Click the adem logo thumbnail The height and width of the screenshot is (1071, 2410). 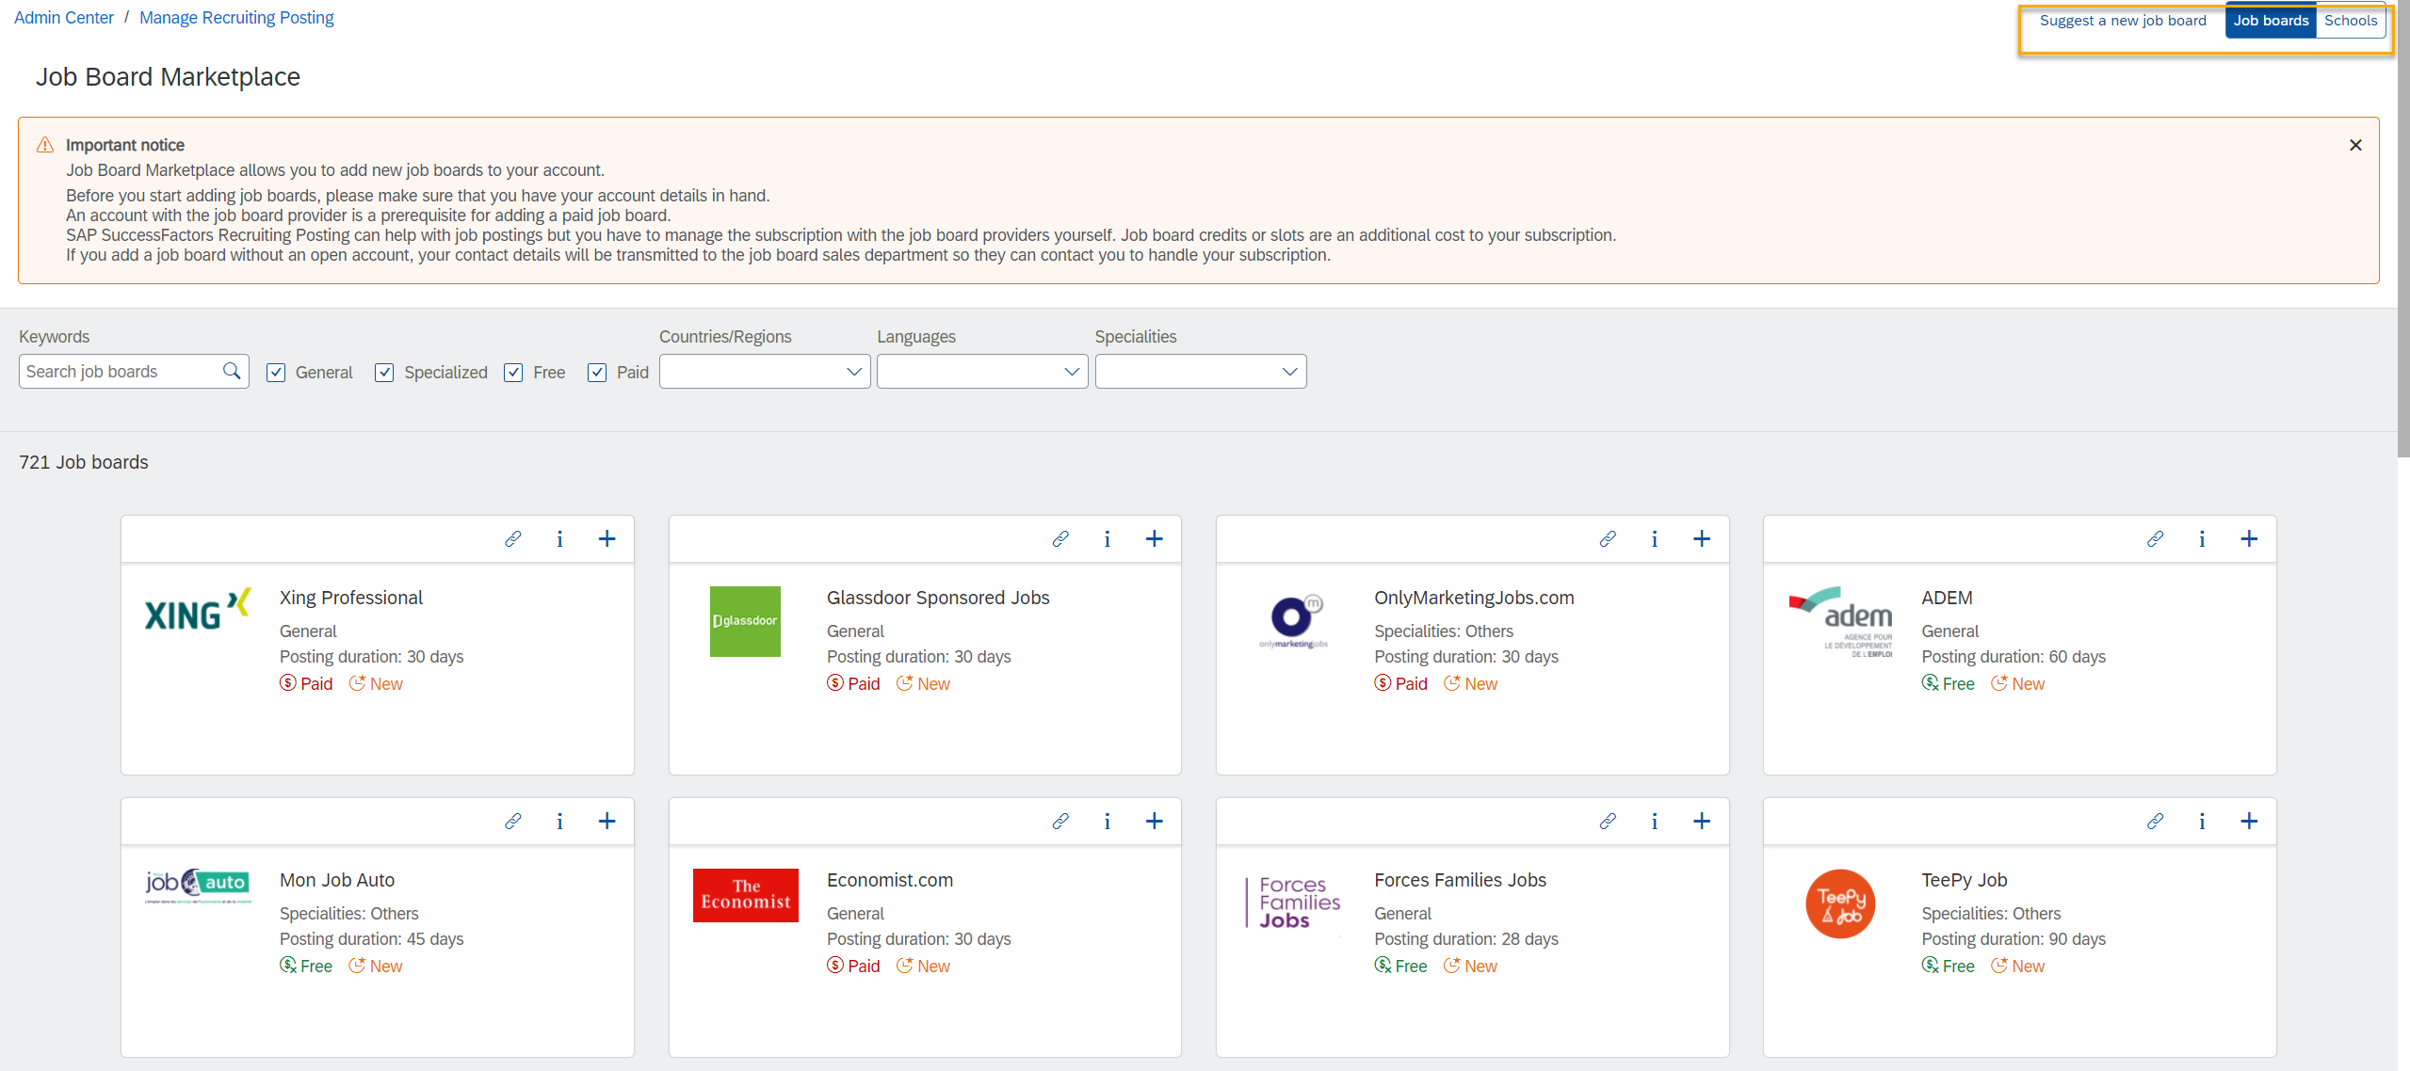pos(1841,621)
